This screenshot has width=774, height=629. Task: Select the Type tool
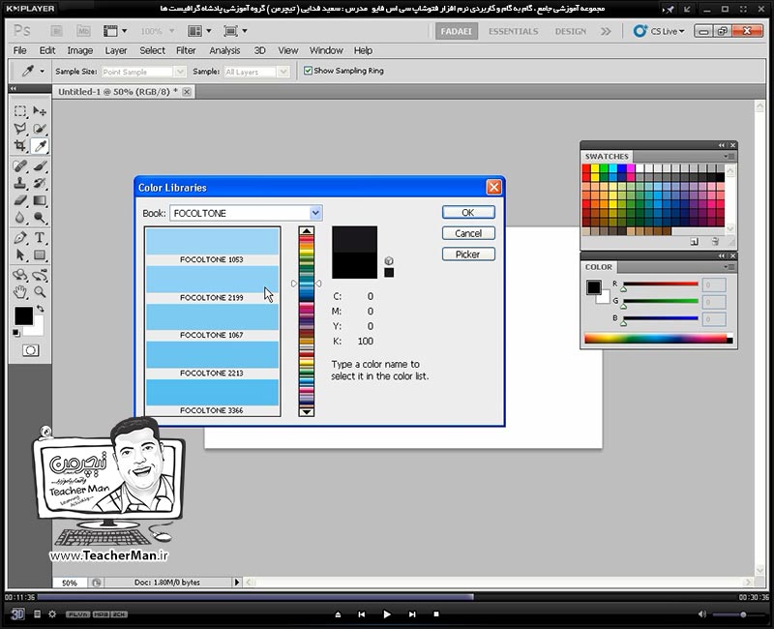(40, 237)
